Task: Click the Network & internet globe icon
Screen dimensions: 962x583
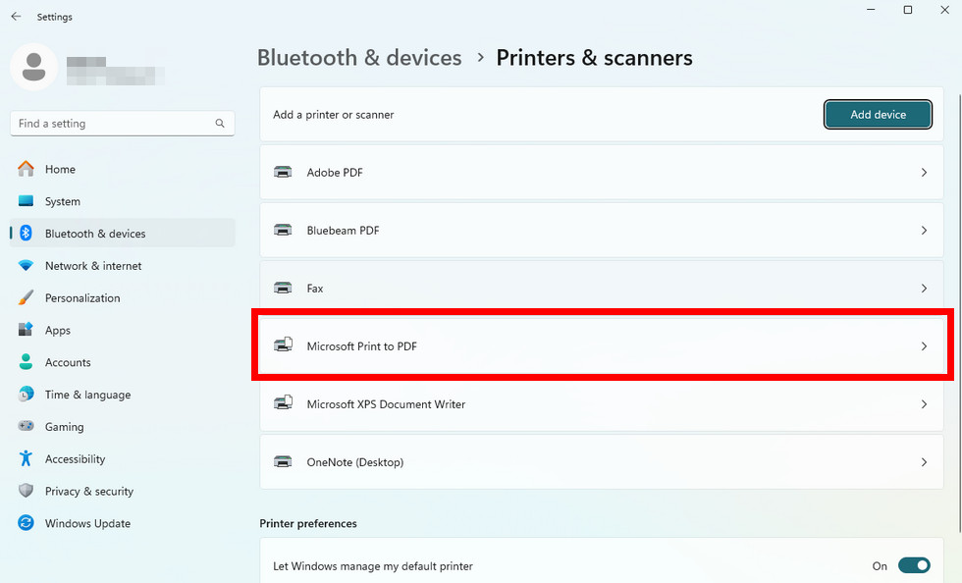Action: (x=24, y=265)
